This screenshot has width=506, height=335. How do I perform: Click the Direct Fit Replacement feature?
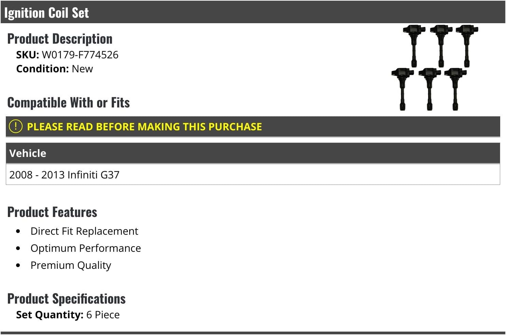click(84, 231)
